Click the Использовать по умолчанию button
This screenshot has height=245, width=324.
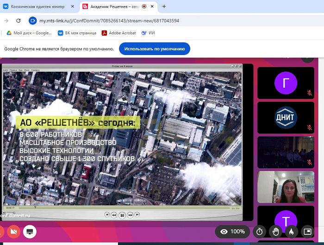click(154, 49)
